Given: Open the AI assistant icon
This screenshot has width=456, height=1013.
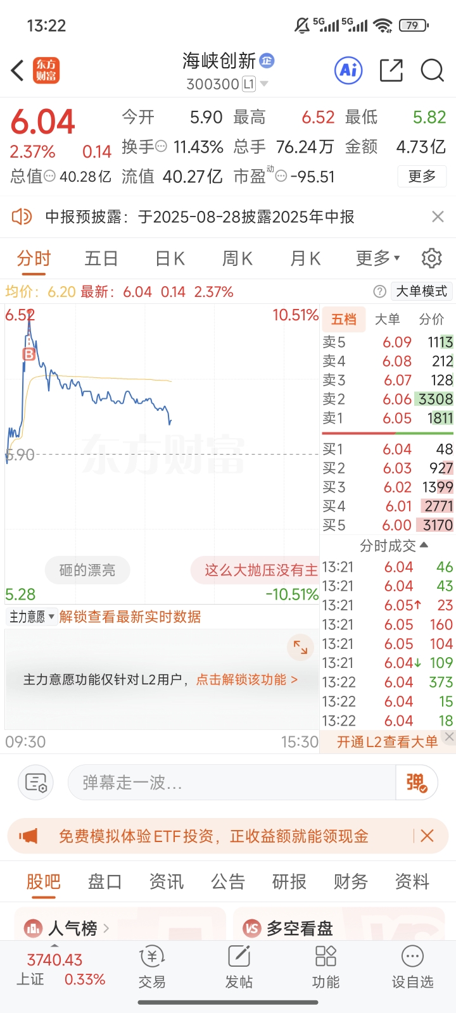Looking at the screenshot, I should click(348, 70).
